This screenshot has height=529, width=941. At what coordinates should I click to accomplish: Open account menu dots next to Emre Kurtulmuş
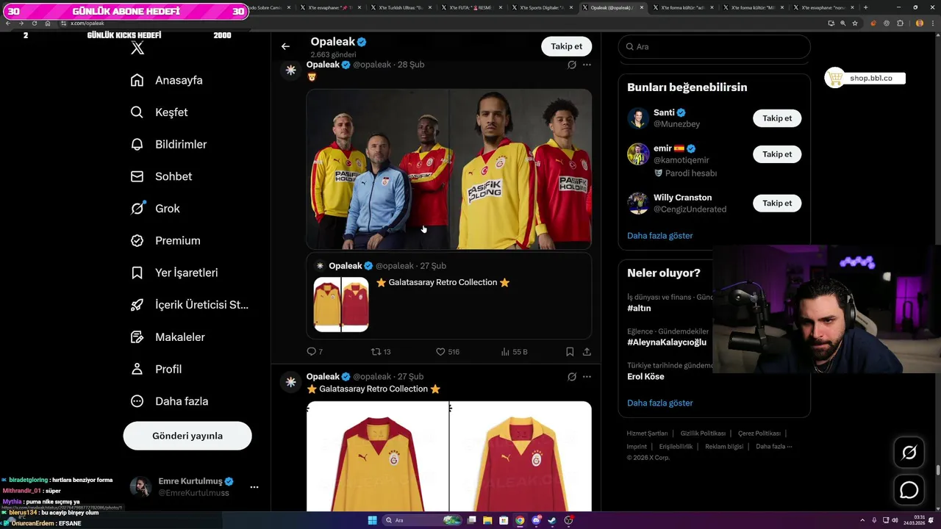(x=254, y=487)
